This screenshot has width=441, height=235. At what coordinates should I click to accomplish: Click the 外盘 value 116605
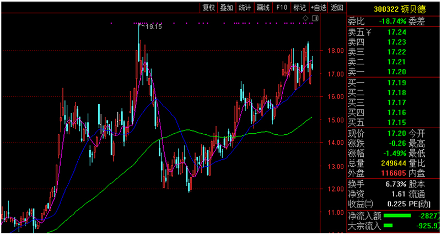click(394, 173)
